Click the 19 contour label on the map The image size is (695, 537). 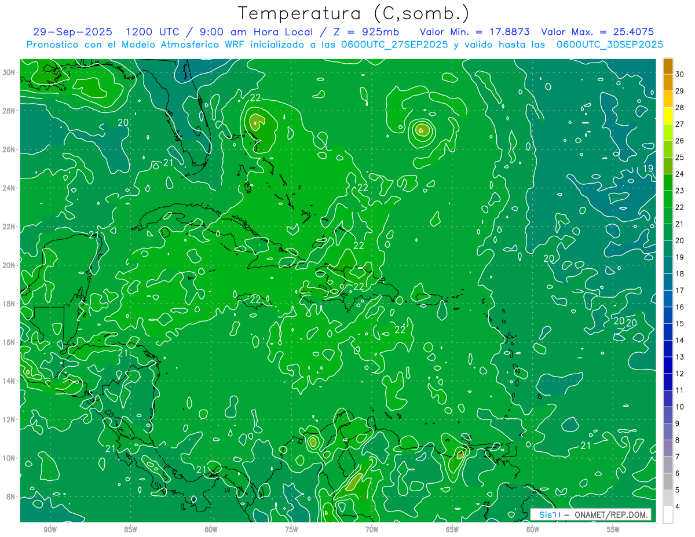coord(649,169)
